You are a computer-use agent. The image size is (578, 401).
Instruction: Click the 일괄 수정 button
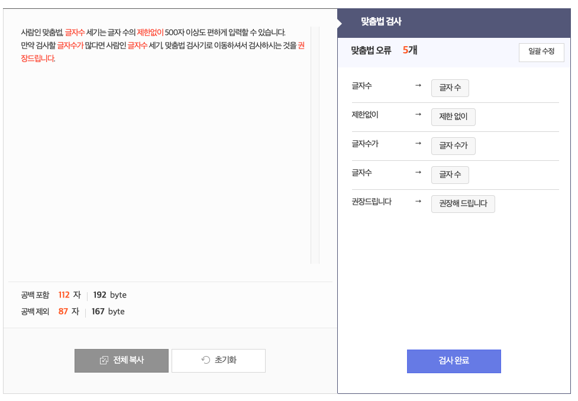[x=541, y=52]
